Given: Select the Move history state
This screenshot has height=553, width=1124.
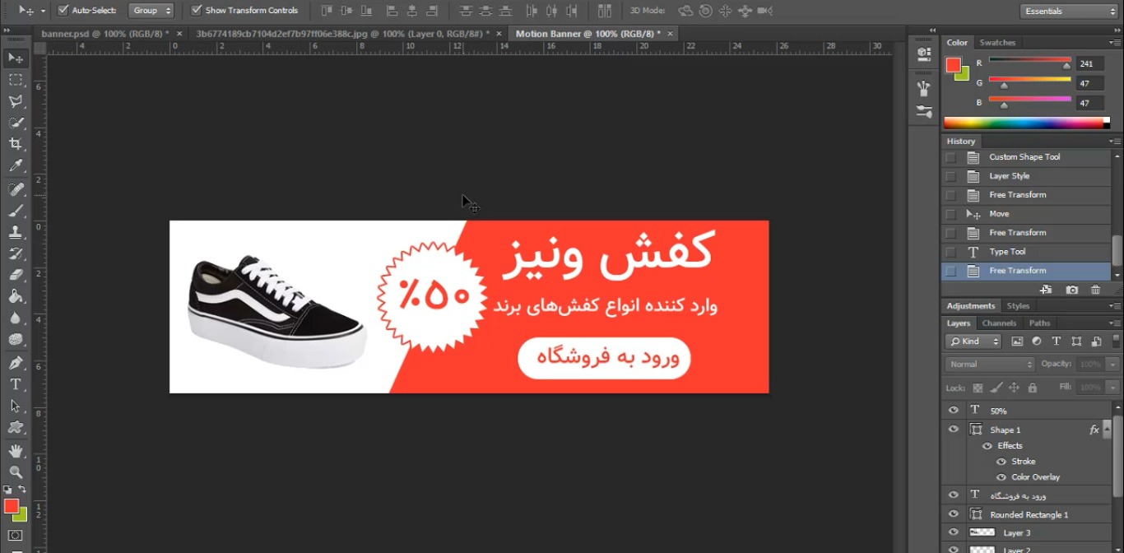Looking at the screenshot, I should coord(1026,214).
